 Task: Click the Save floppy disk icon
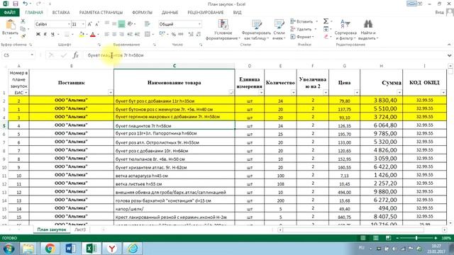click(x=16, y=4)
